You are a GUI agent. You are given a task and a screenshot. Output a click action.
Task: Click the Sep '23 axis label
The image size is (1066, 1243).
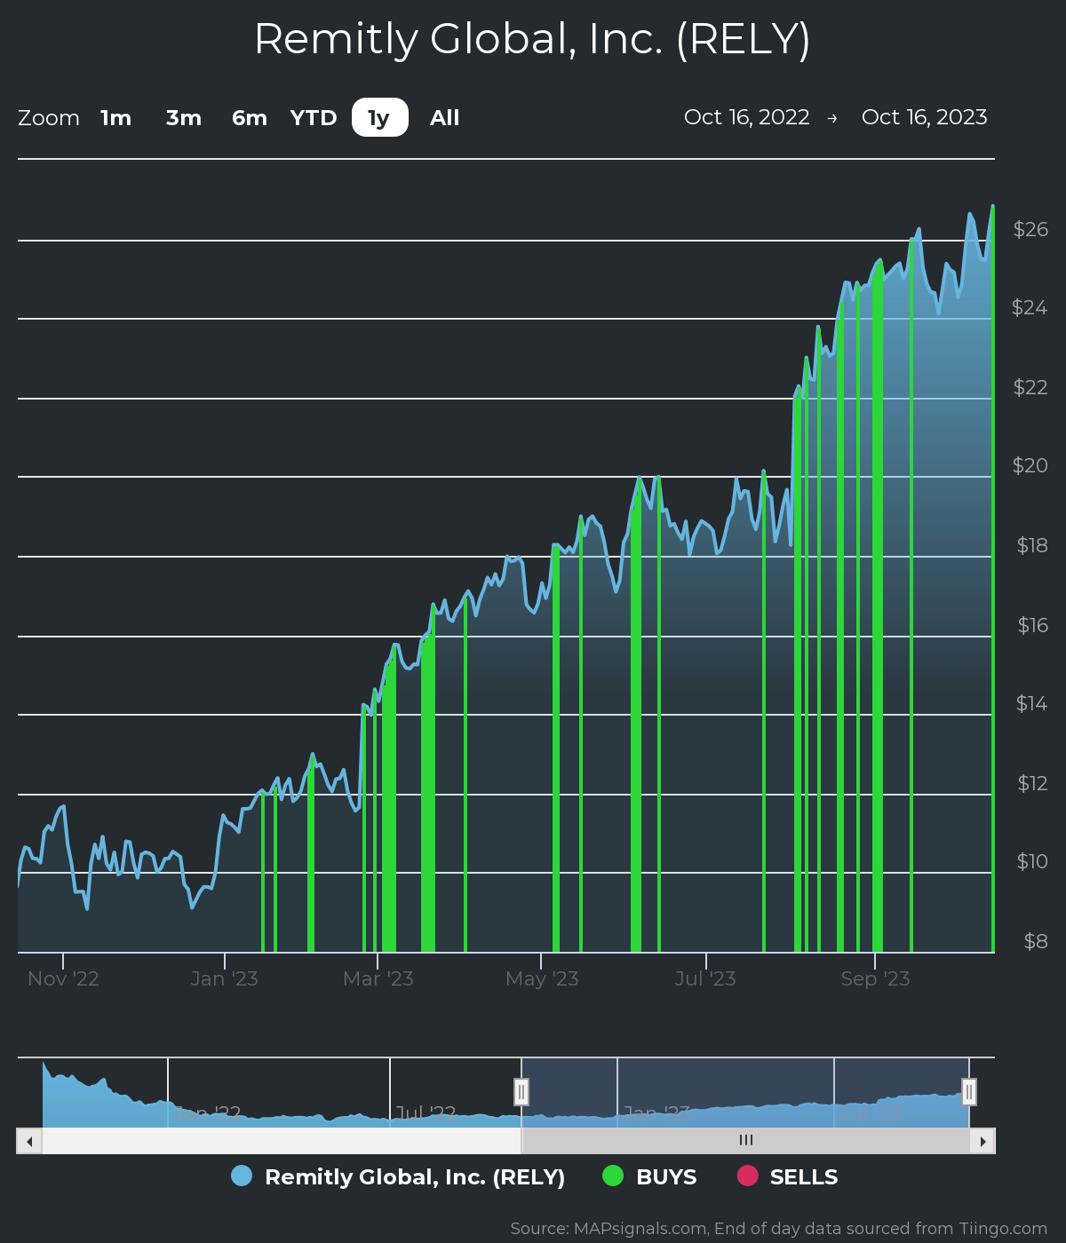[875, 978]
